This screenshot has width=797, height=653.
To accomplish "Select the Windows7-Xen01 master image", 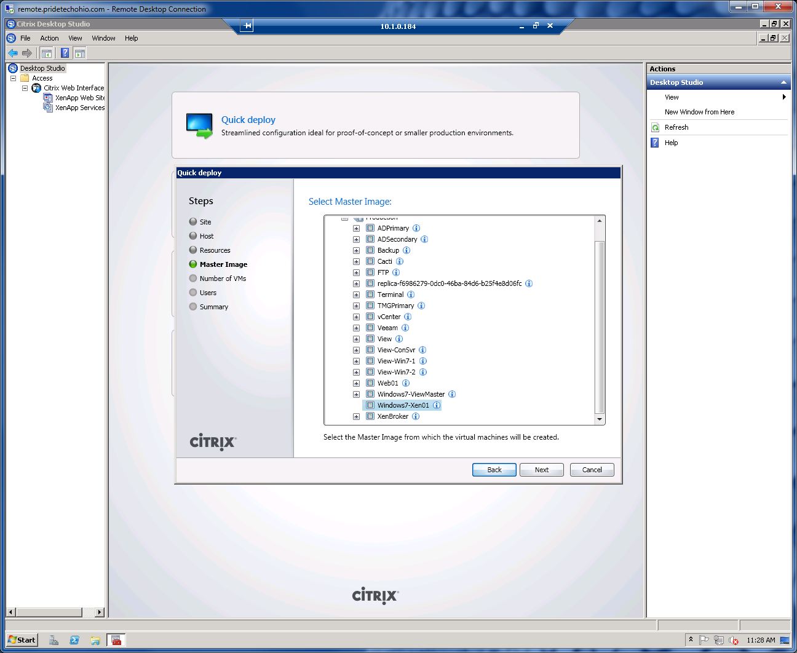I will (403, 405).
